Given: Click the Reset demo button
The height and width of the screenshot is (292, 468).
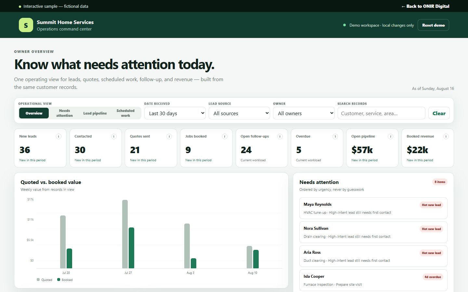Looking at the screenshot, I should (433, 25).
